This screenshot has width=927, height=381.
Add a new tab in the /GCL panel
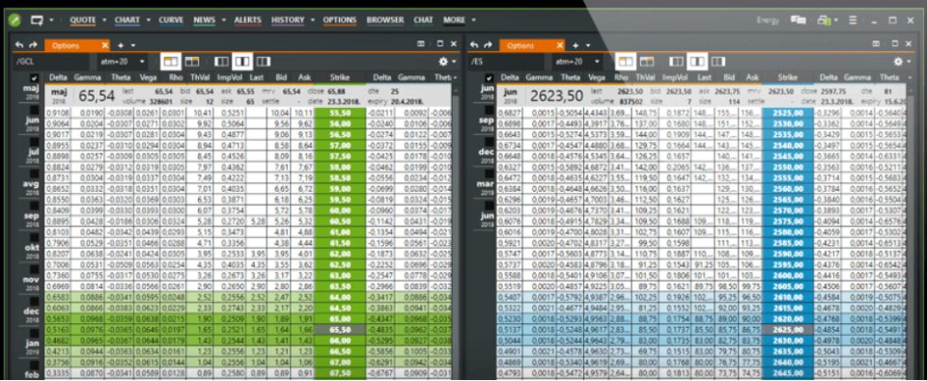click(121, 45)
